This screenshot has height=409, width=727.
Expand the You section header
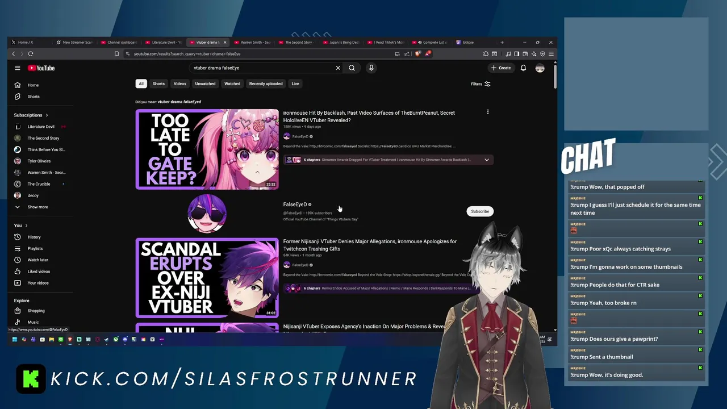coord(21,226)
